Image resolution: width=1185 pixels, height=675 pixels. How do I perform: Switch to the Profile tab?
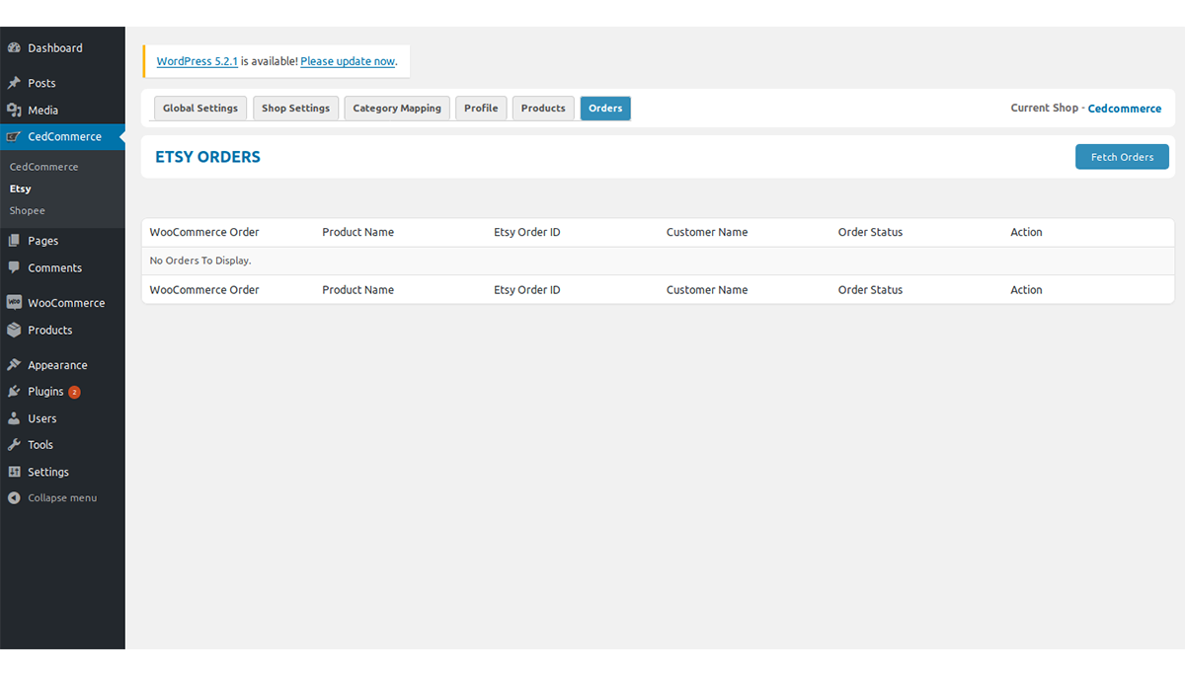481,108
